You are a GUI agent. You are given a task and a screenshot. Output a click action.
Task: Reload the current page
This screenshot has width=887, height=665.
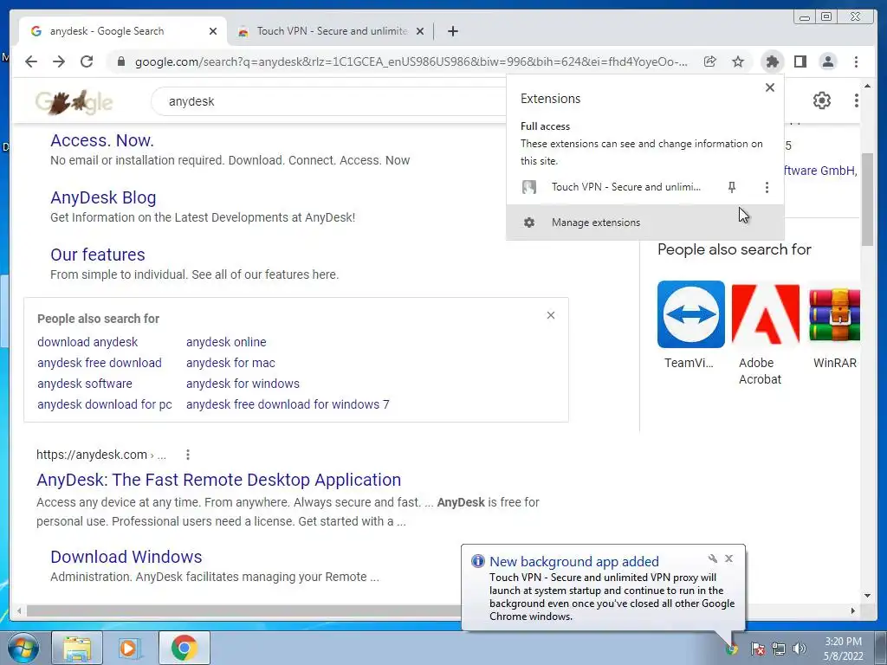[x=87, y=61]
